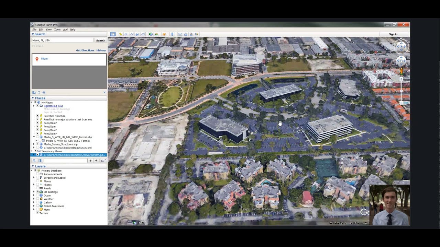
Task: Collapse the Search panel header
Action: [x=69, y=34]
